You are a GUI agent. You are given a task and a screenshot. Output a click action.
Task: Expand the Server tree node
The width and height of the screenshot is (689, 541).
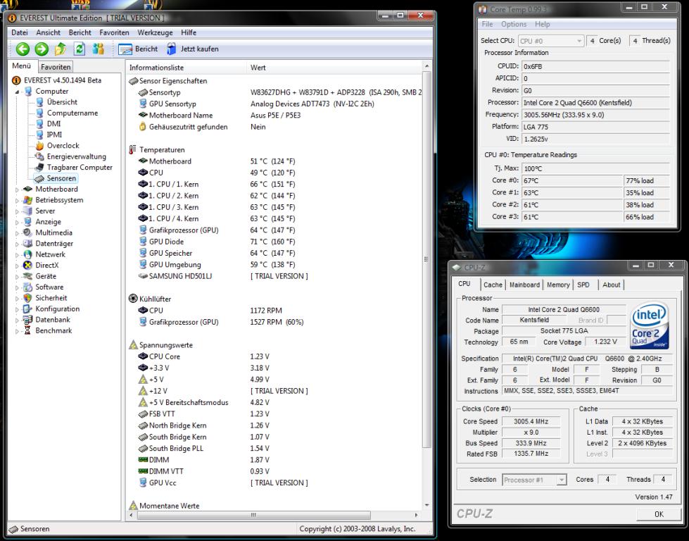17,211
